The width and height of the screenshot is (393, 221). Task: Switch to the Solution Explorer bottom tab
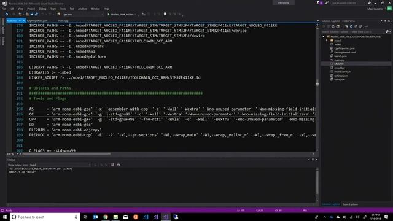[331, 204]
